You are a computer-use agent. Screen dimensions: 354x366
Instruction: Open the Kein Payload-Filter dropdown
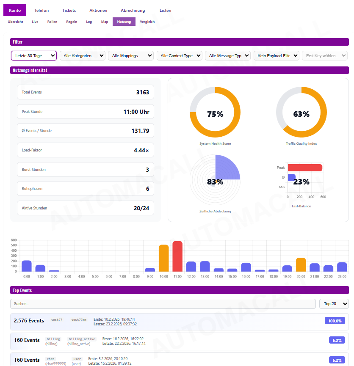click(276, 56)
